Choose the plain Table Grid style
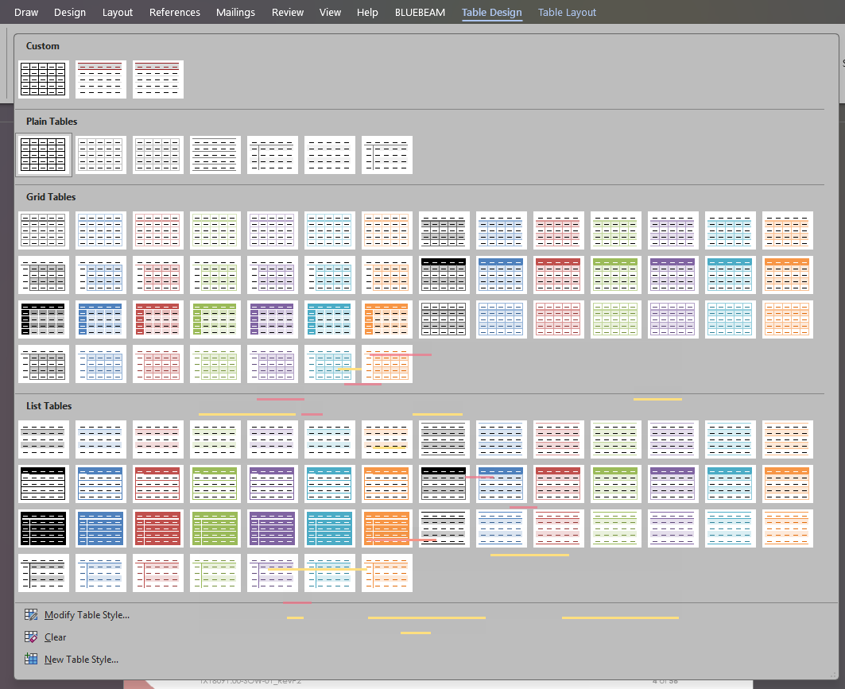Image resolution: width=845 pixels, height=689 pixels. tap(43, 154)
